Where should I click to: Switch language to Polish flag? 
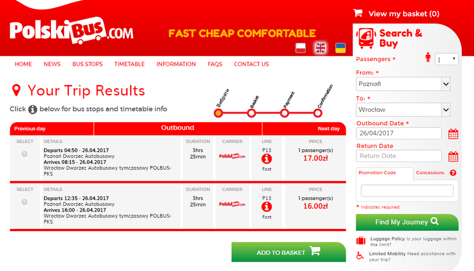301,48
